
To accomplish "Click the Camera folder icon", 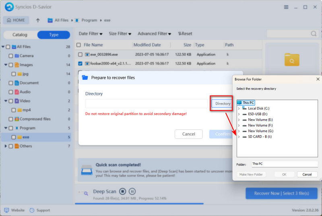I will pos(17,56).
